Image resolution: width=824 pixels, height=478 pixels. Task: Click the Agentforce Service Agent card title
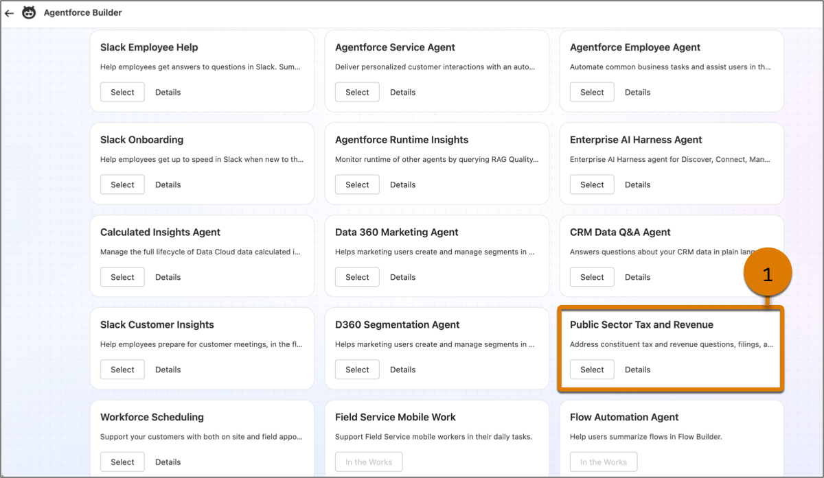395,47
